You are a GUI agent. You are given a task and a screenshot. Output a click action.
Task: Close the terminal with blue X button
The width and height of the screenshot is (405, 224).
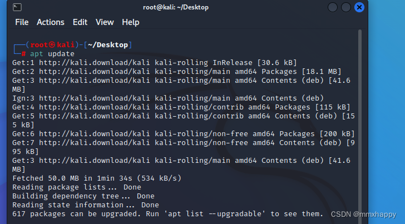coord(359,7)
